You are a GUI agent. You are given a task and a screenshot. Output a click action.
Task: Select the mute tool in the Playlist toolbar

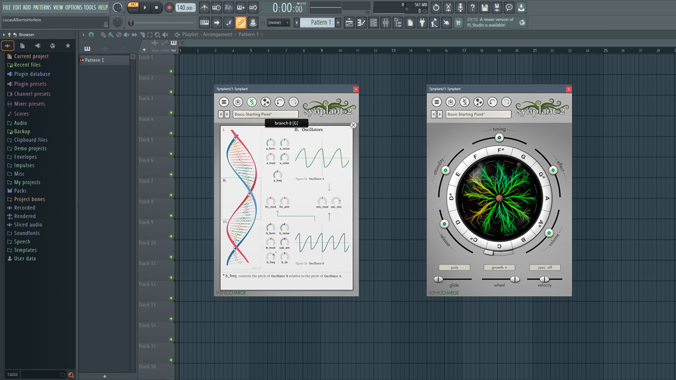tap(127, 35)
